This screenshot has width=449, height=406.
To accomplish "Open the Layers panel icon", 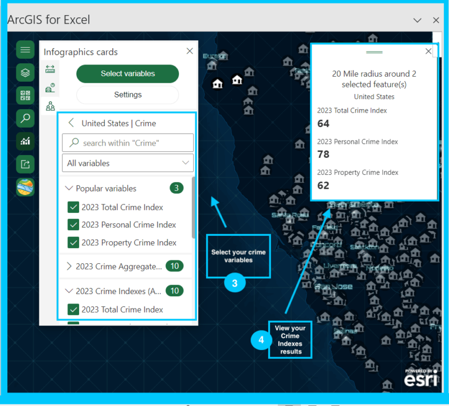I will 25,72.
